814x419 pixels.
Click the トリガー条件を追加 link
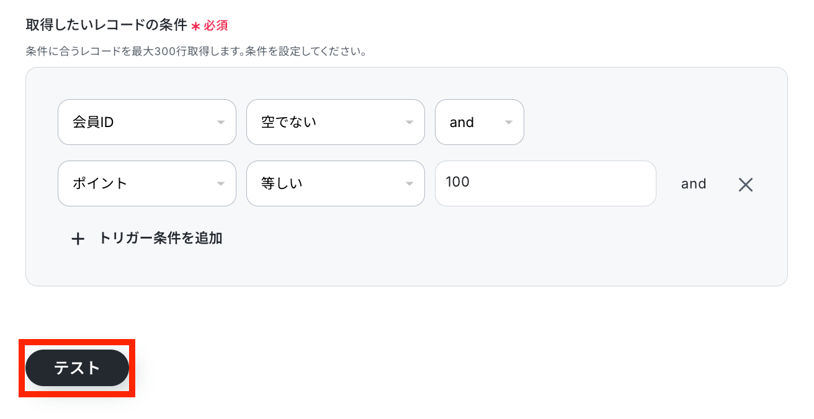160,238
